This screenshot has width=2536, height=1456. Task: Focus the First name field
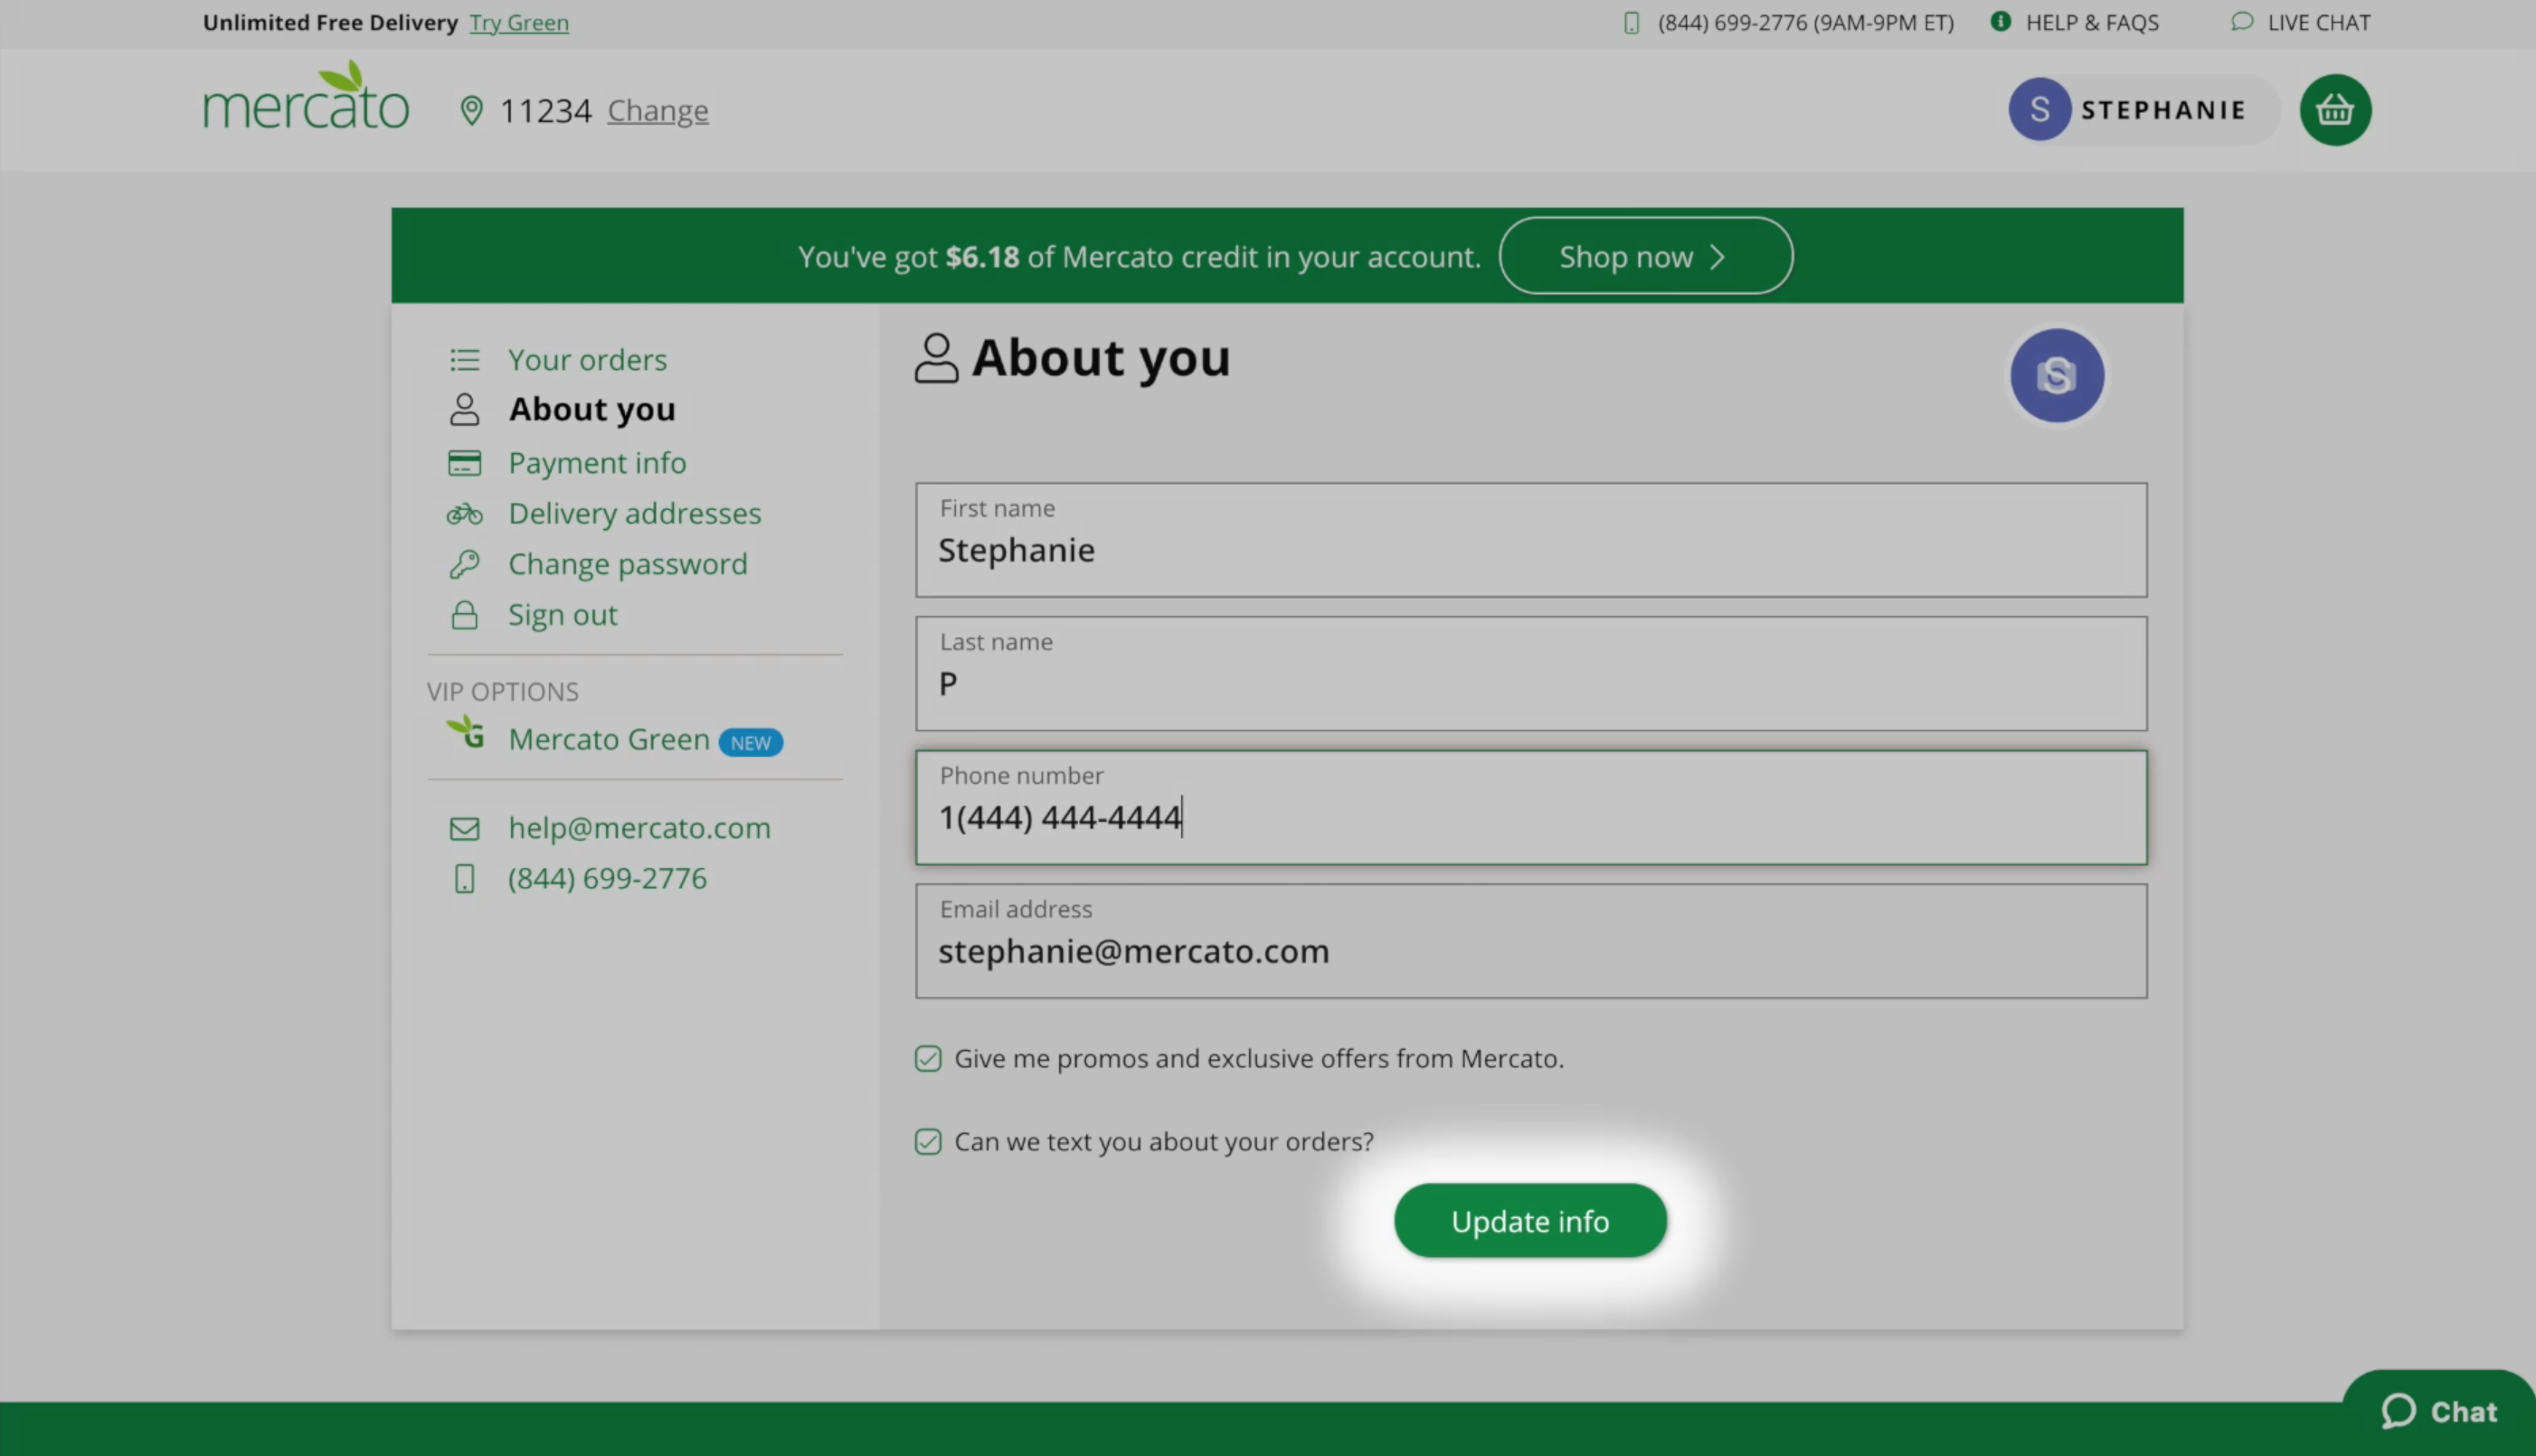[1530, 540]
